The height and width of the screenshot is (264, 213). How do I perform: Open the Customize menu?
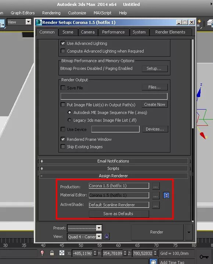pos(77,13)
